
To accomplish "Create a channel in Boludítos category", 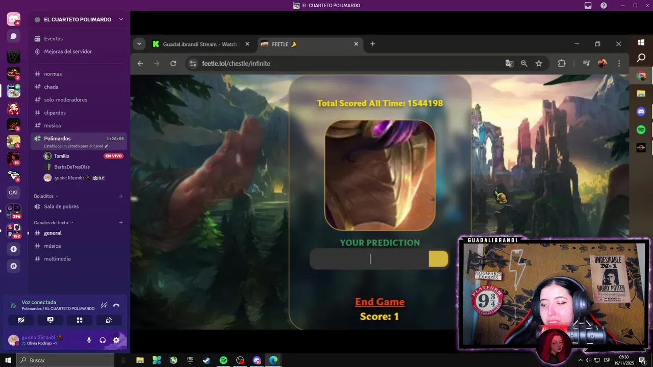I will [121, 196].
